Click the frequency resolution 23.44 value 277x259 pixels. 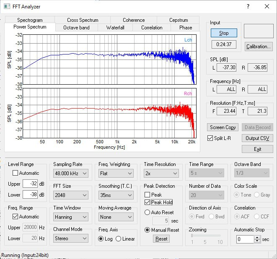tap(226, 111)
